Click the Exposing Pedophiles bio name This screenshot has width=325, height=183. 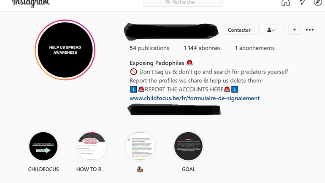(x=157, y=63)
